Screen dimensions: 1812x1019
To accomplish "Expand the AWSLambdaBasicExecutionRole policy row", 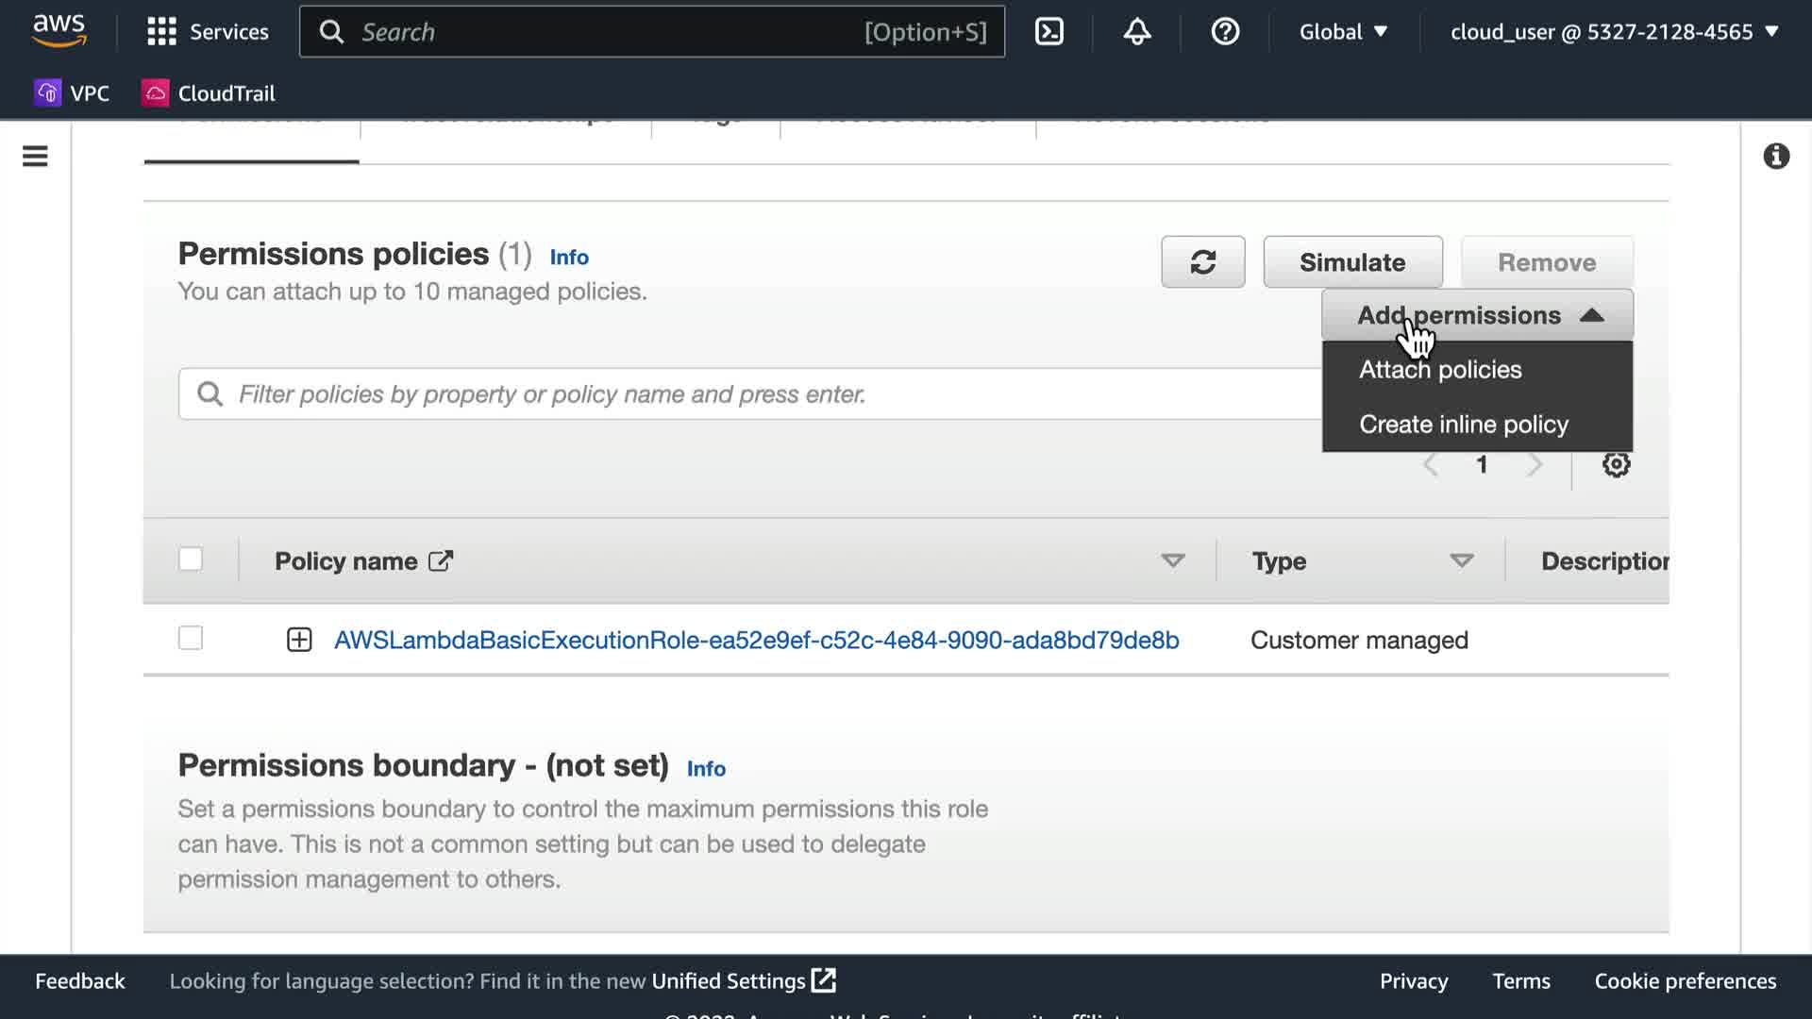I will click(299, 641).
